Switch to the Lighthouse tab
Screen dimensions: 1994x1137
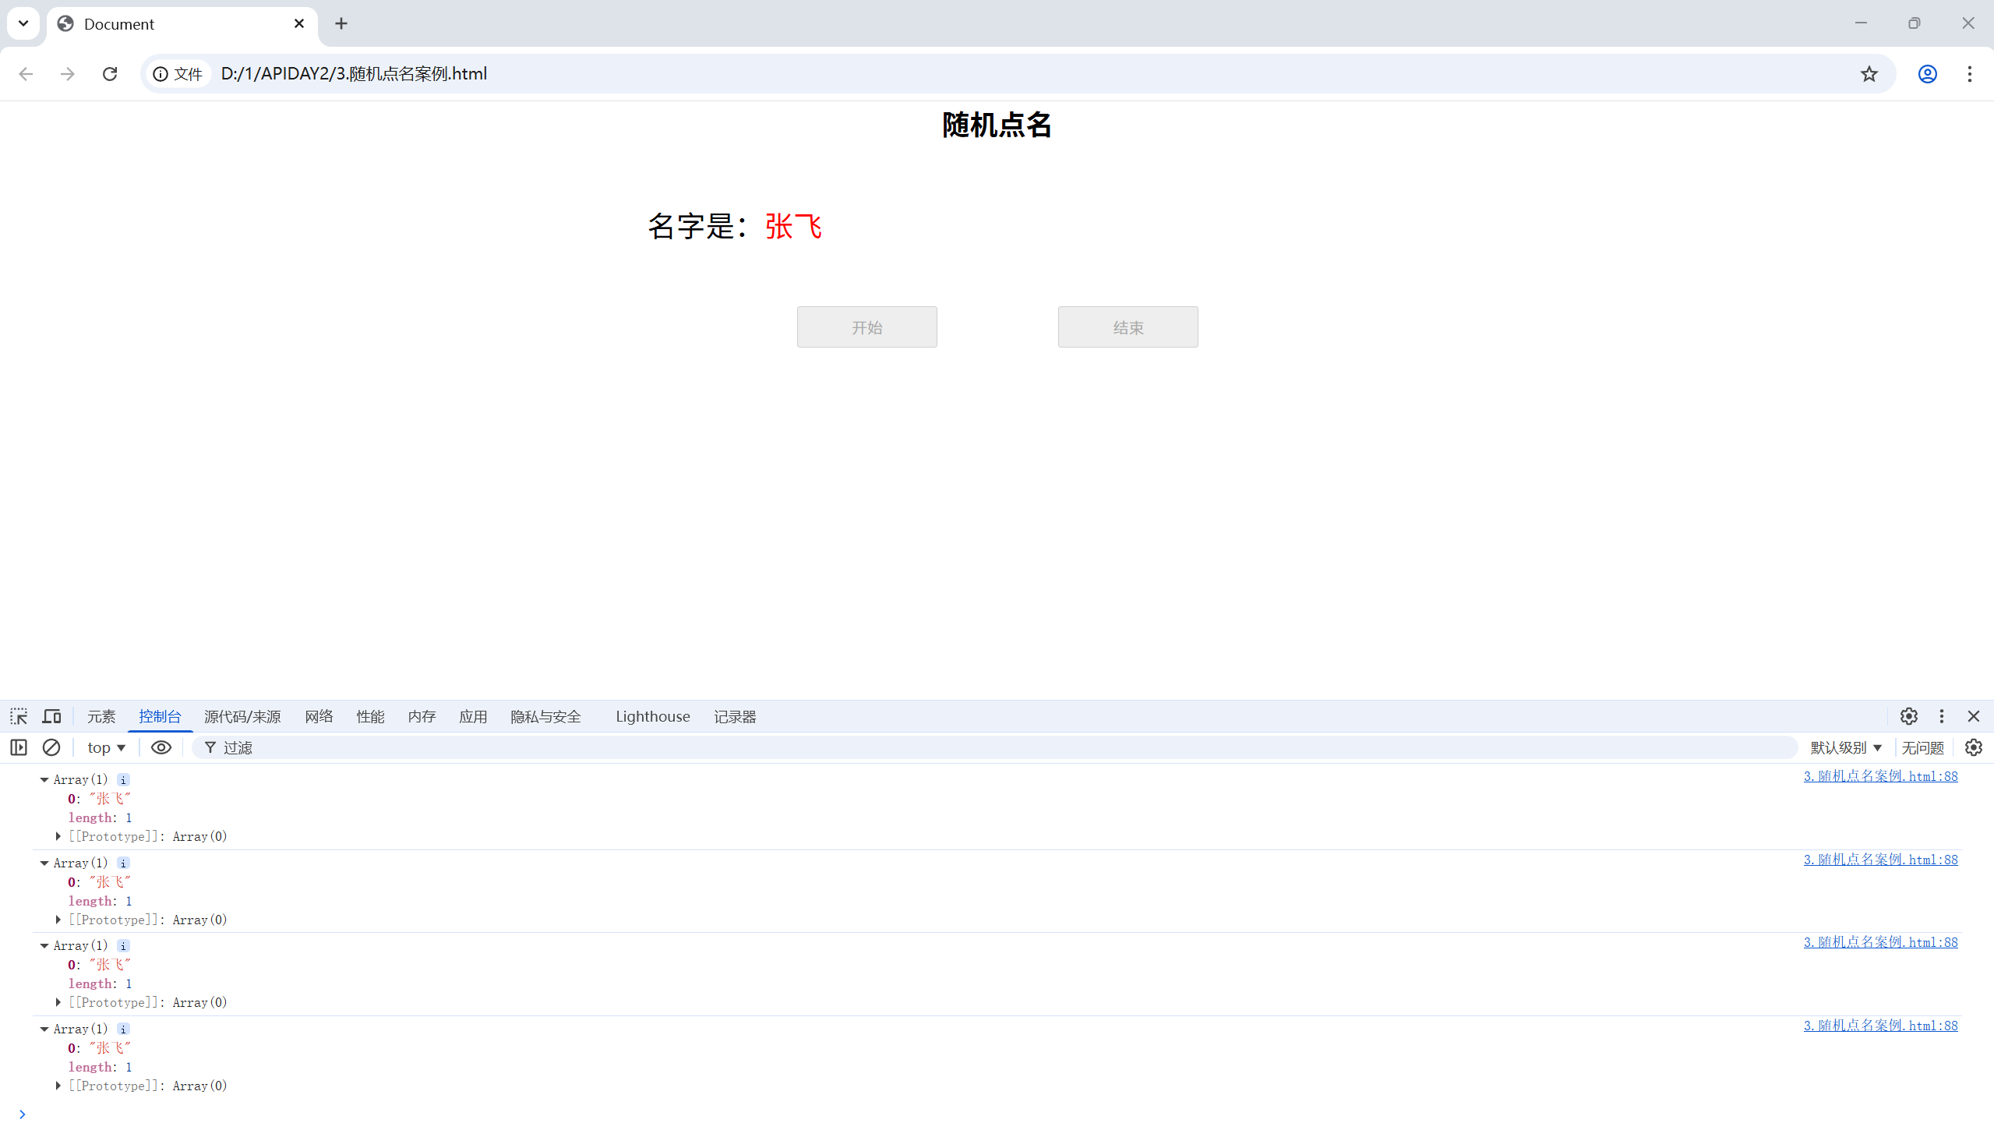pyautogui.click(x=653, y=716)
